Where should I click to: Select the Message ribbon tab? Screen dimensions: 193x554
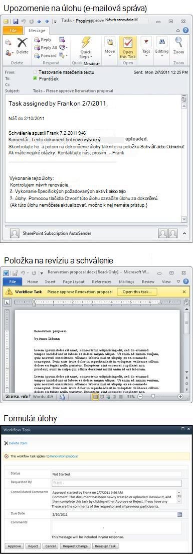(37, 31)
